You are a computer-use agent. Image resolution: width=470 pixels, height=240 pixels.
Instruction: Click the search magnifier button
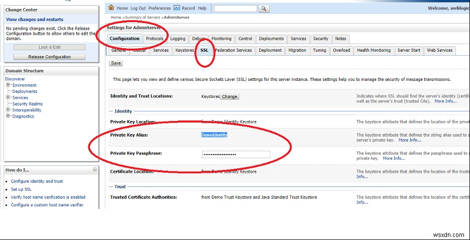[x=264, y=9]
